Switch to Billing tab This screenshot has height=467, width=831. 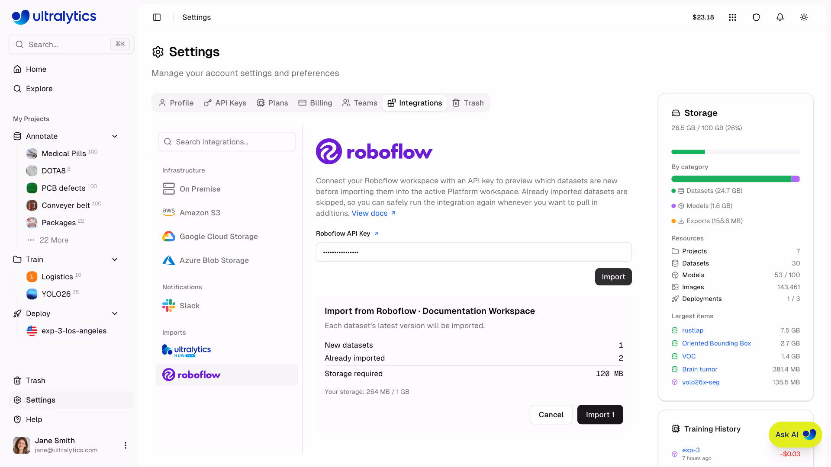point(315,103)
